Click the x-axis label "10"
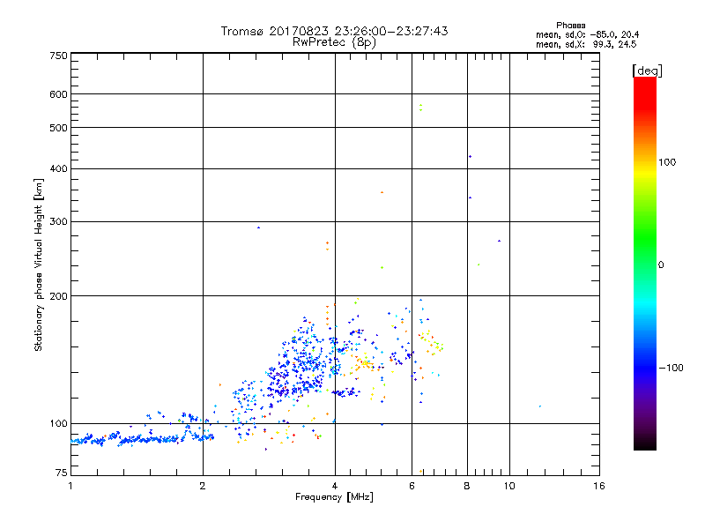Viewport: 705px width, 529px height. click(509, 486)
